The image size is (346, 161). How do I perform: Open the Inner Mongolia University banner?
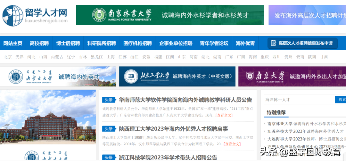tap(58, 76)
